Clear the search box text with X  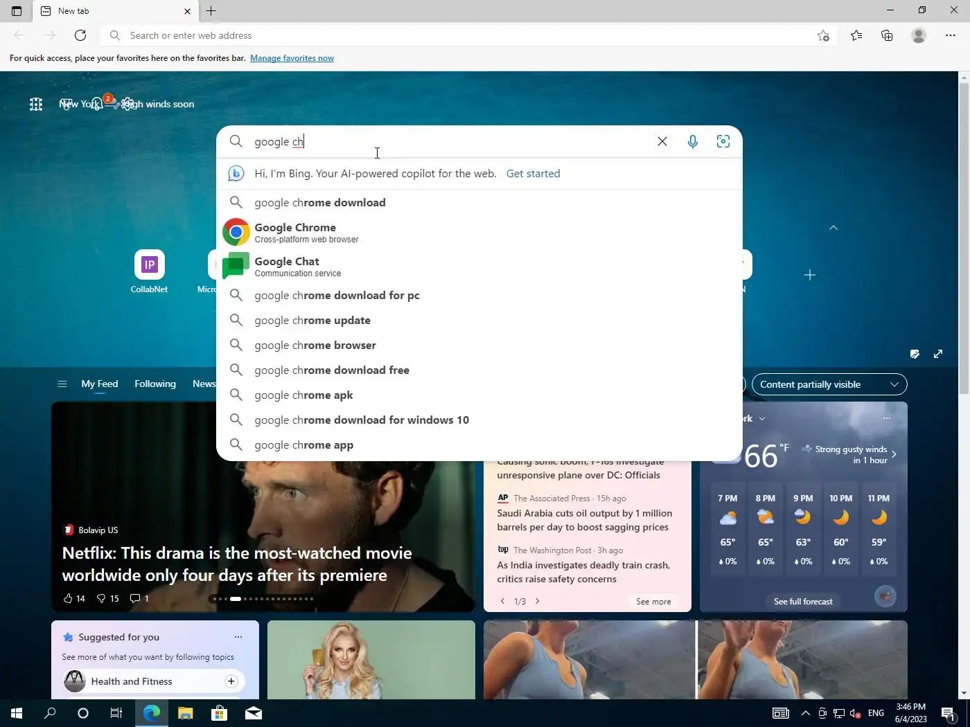662,141
